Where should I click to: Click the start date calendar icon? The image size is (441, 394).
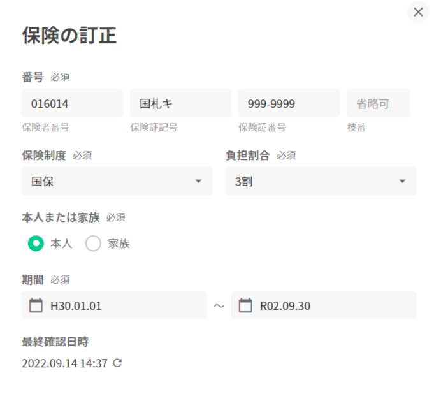36,305
